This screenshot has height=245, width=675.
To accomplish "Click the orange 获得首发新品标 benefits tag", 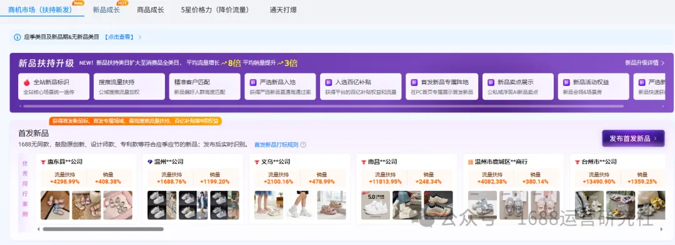I will point(135,121).
